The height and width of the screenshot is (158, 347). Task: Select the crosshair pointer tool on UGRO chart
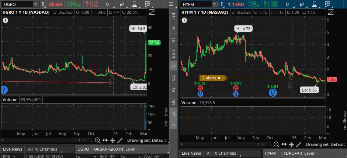coord(112,140)
